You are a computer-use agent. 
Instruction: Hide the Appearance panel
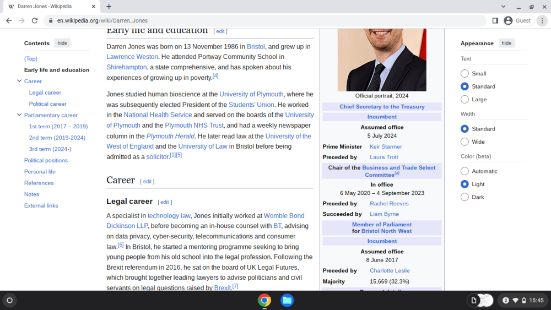tap(506, 43)
